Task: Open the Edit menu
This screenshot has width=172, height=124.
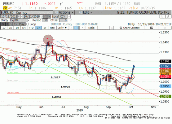Action: click(x=85, y=12)
